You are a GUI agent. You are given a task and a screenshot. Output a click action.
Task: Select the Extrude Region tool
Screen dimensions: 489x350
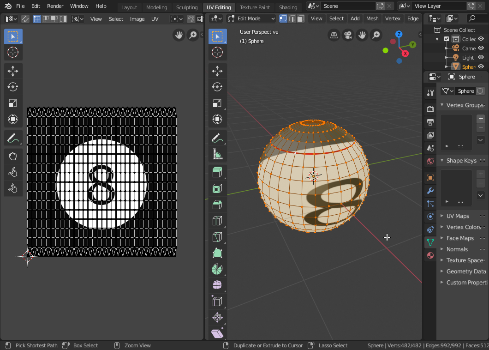pos(217,172)
